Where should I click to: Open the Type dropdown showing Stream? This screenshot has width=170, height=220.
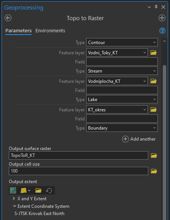(122, 71)
